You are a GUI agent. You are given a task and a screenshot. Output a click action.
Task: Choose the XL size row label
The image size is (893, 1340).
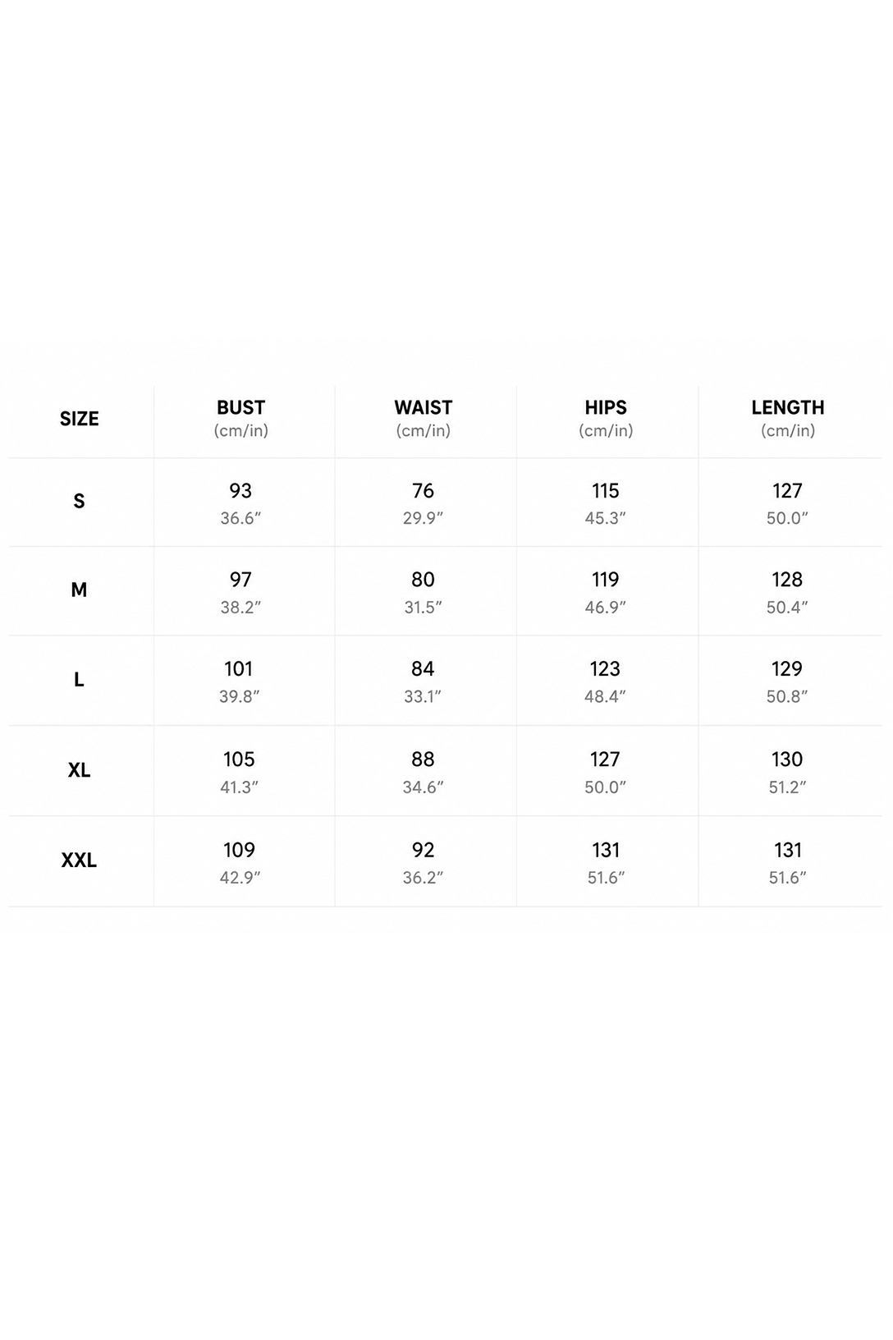pyautogui.click(x=79, y=769)
